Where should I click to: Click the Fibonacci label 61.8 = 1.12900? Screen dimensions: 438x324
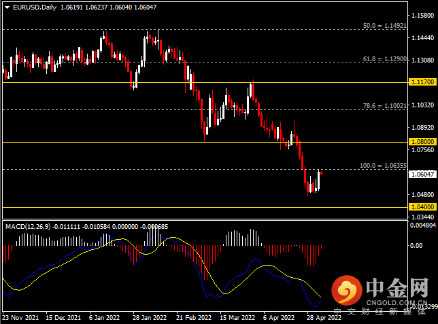(385, 59)
